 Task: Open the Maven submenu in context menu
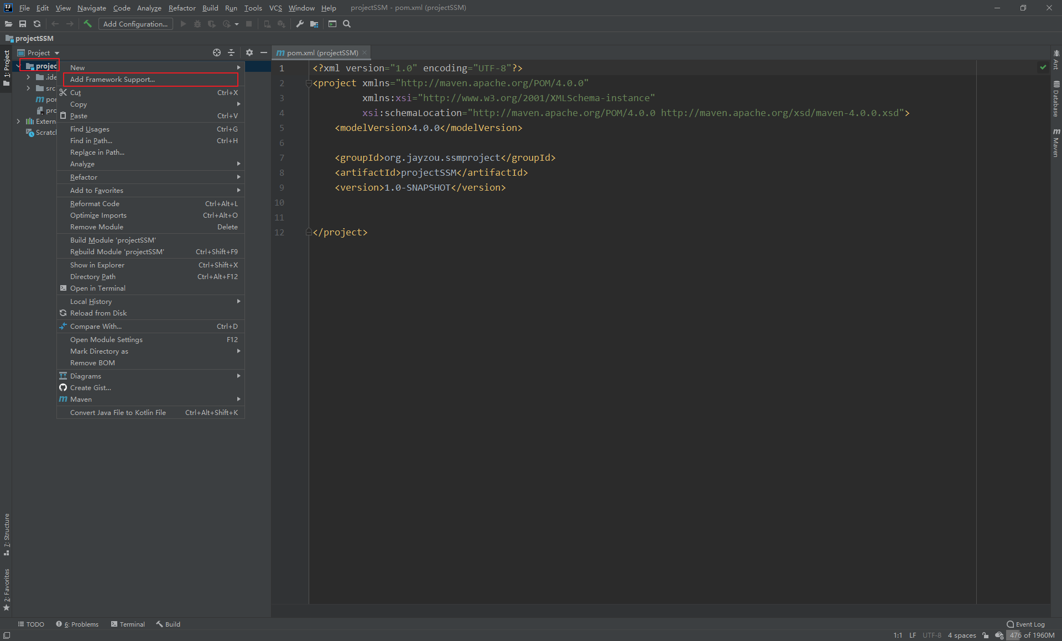click(150, 400)
